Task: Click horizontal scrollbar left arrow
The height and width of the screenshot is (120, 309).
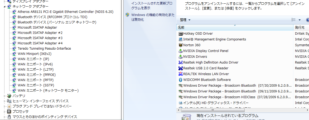Action: pyautogui.click(x=179, y=110)
